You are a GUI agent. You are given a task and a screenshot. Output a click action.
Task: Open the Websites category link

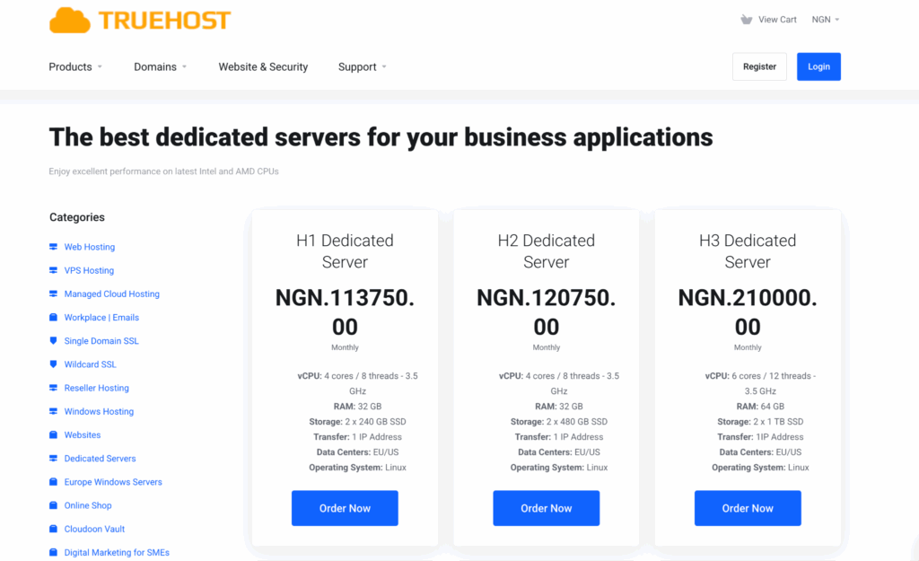(83, 434)
